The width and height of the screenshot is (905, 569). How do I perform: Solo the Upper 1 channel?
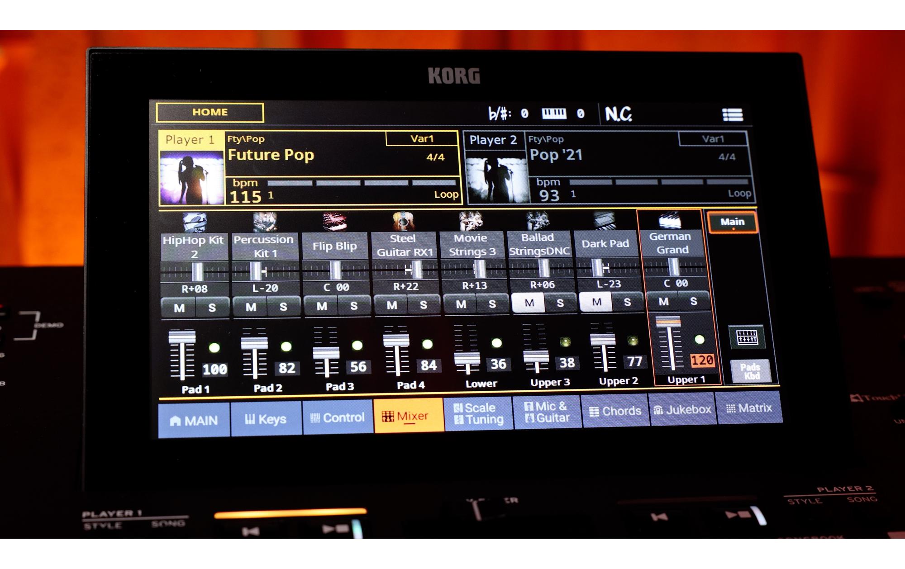[693, 301]
